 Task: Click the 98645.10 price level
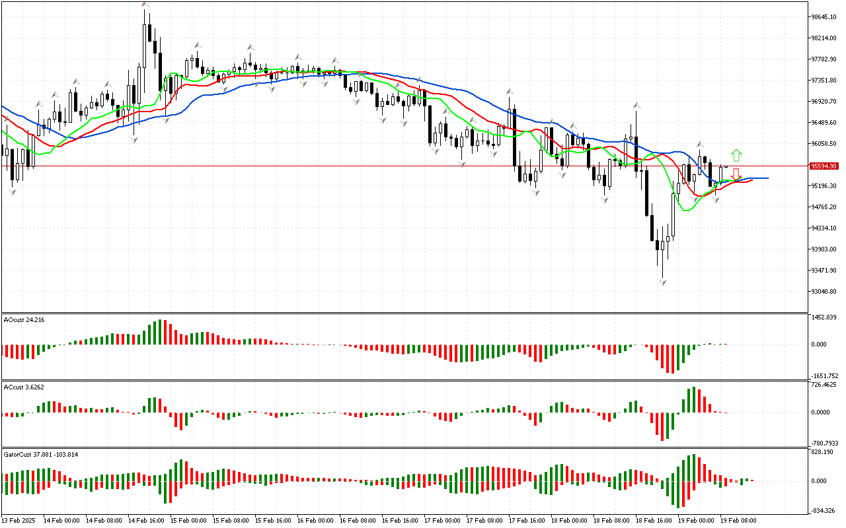[x=824, y=17]
